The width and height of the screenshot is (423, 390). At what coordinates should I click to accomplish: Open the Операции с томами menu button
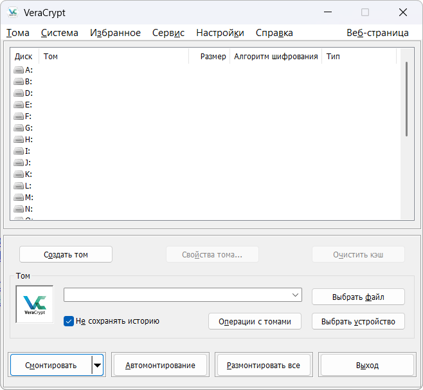[255, 322]
